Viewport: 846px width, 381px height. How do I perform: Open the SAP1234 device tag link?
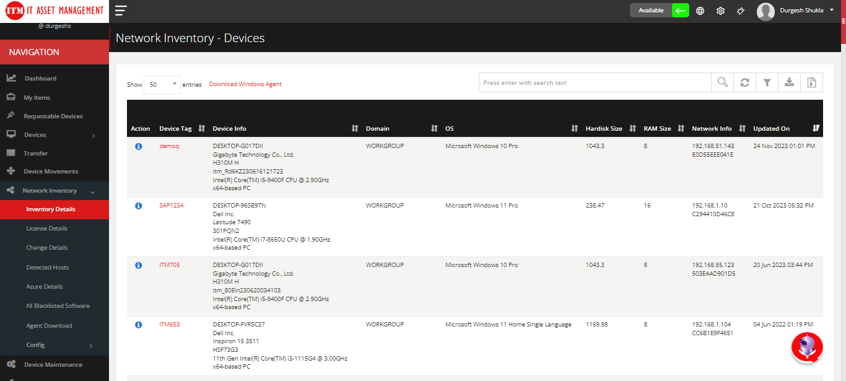[172, 206]
